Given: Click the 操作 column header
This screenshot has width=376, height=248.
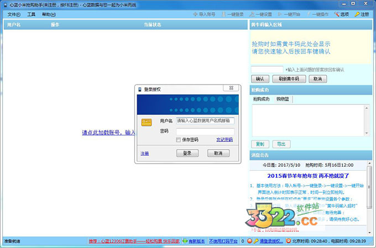Looking at the screenshot, I should pos(55,25).
